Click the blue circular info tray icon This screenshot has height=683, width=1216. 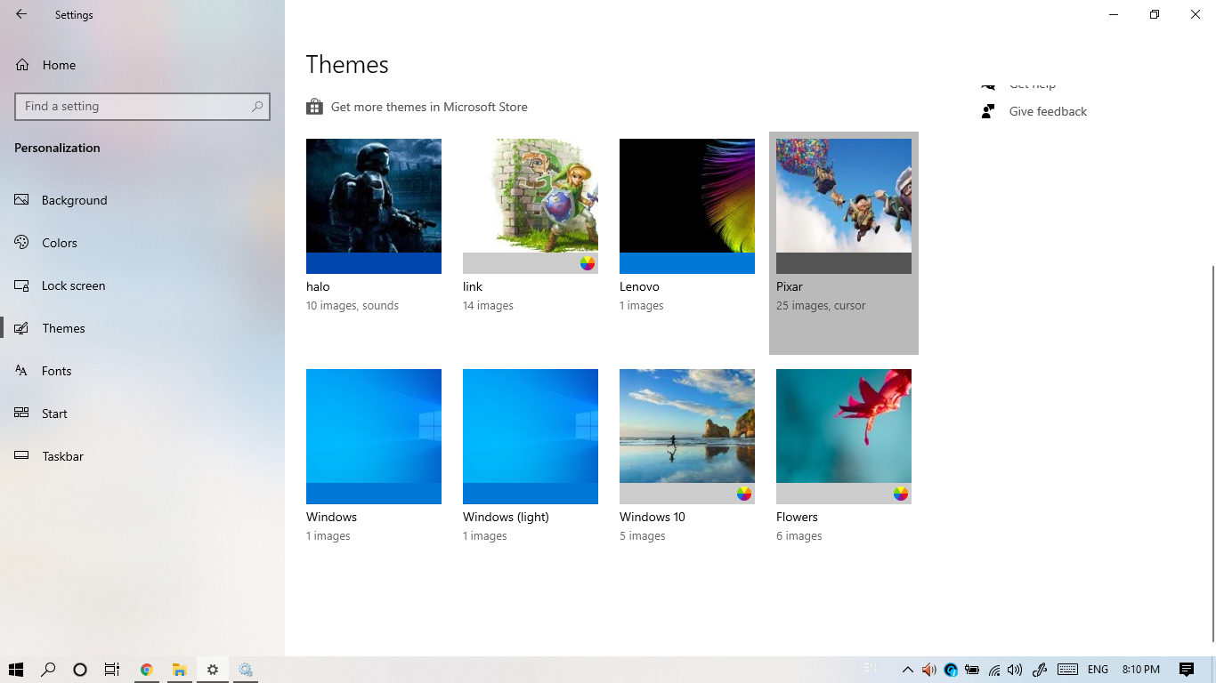pos(951,670)
